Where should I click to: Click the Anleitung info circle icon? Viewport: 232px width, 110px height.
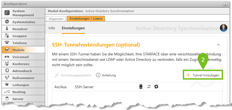(98, 75)
